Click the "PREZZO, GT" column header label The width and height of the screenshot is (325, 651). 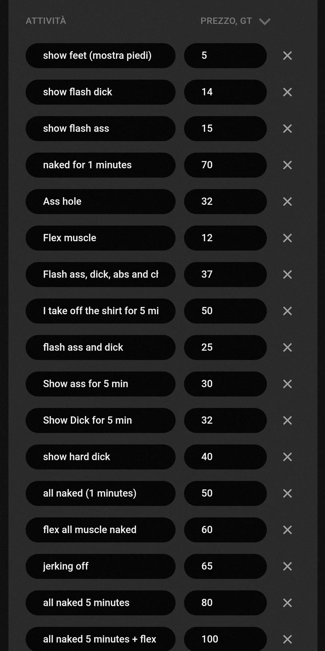(226, 21)
